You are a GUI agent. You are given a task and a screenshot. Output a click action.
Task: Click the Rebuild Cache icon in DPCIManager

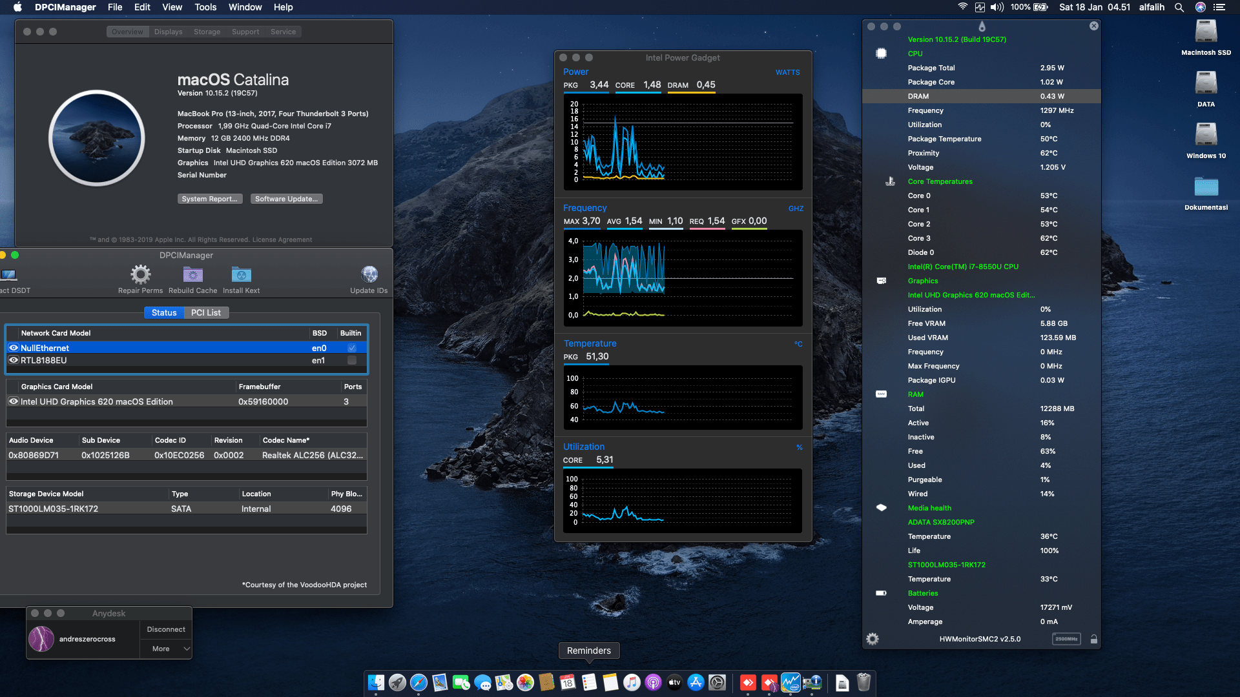[192, 274]
